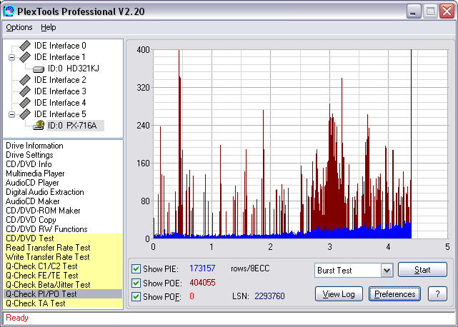Collapse the IDE Interface 5 tree node
The image size is (458, 327).
[11, 114]
